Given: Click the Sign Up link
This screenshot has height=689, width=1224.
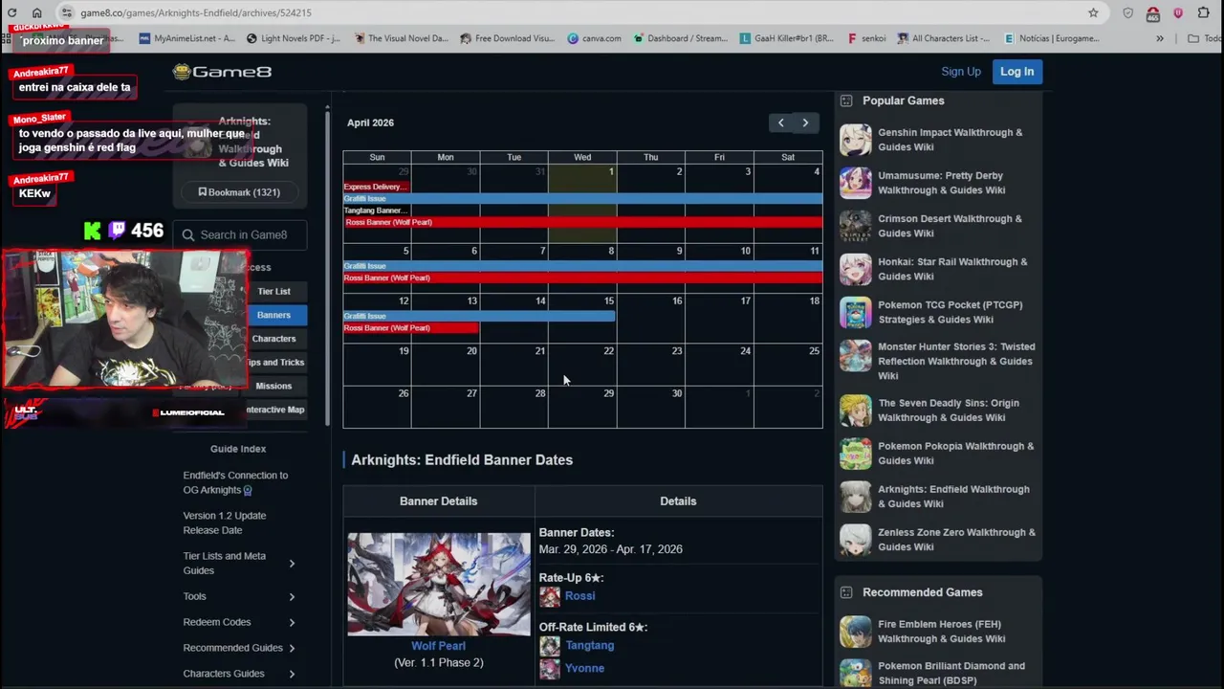Looking at the screenshot, I should 961,72.
